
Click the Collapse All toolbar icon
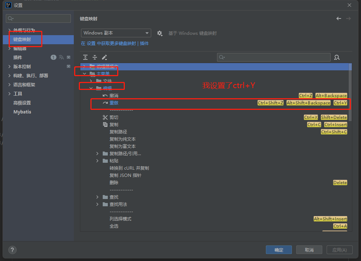(95, 57)
